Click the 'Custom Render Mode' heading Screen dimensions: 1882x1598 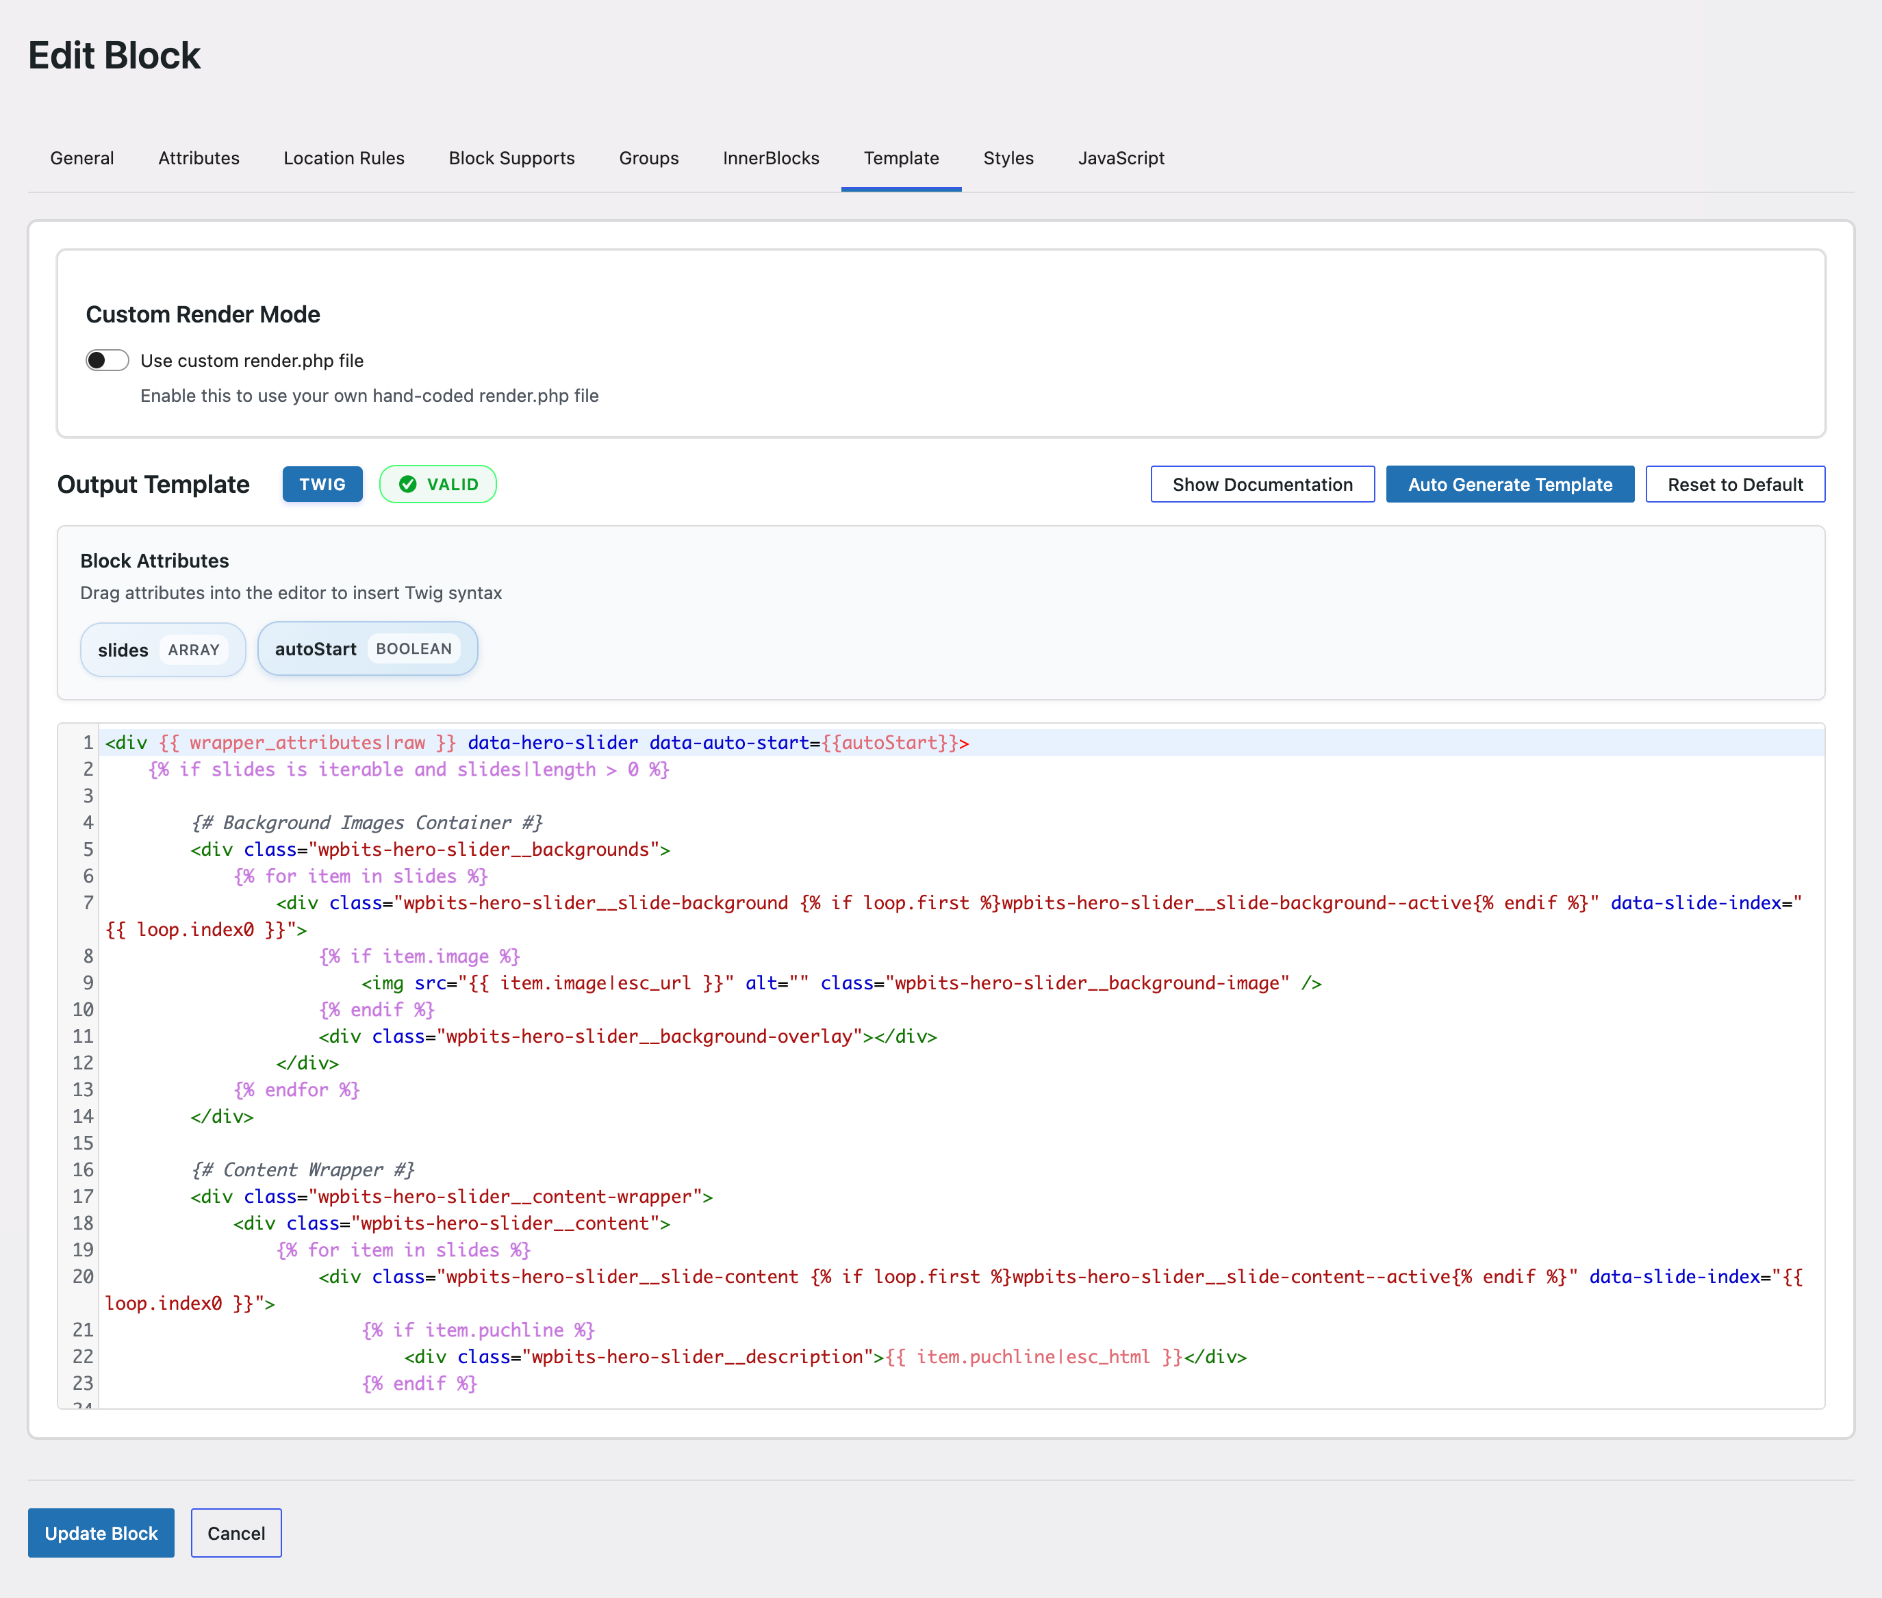[203, 314]
